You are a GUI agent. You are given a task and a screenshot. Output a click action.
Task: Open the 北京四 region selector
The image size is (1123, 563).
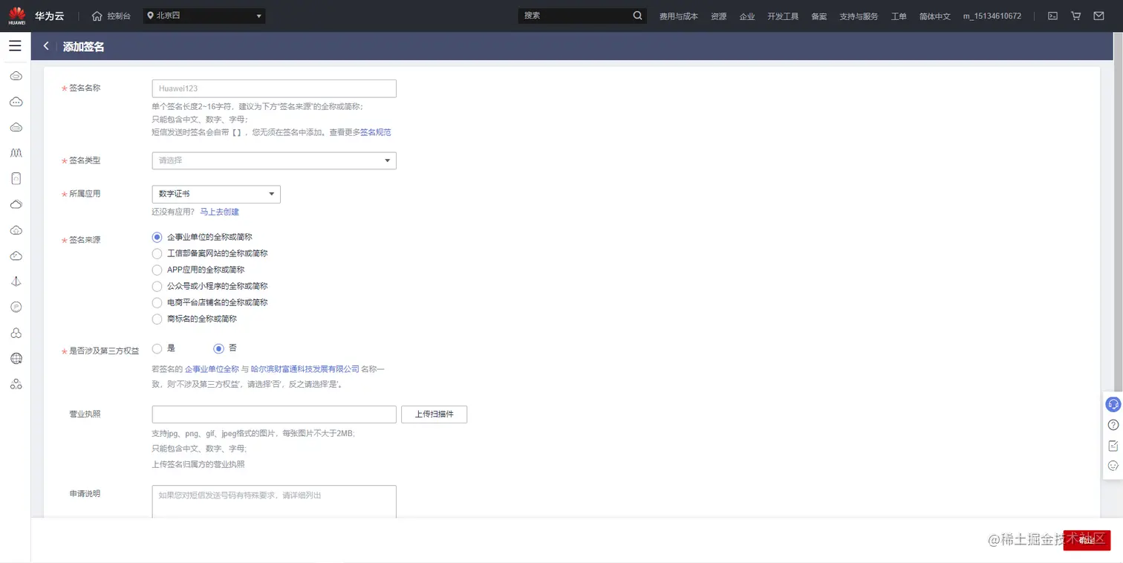coord(204,16)
